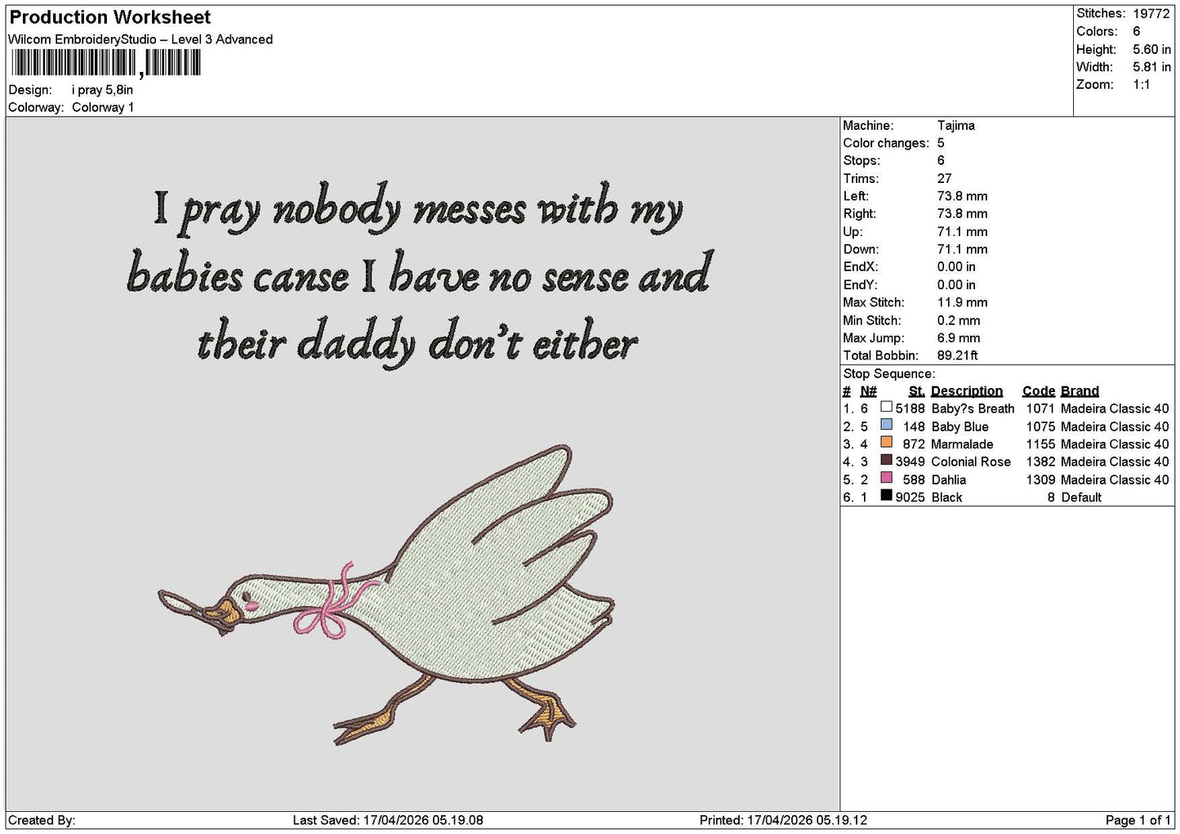Click the 'Colonial Rose' description text

(x=971, y=462)
